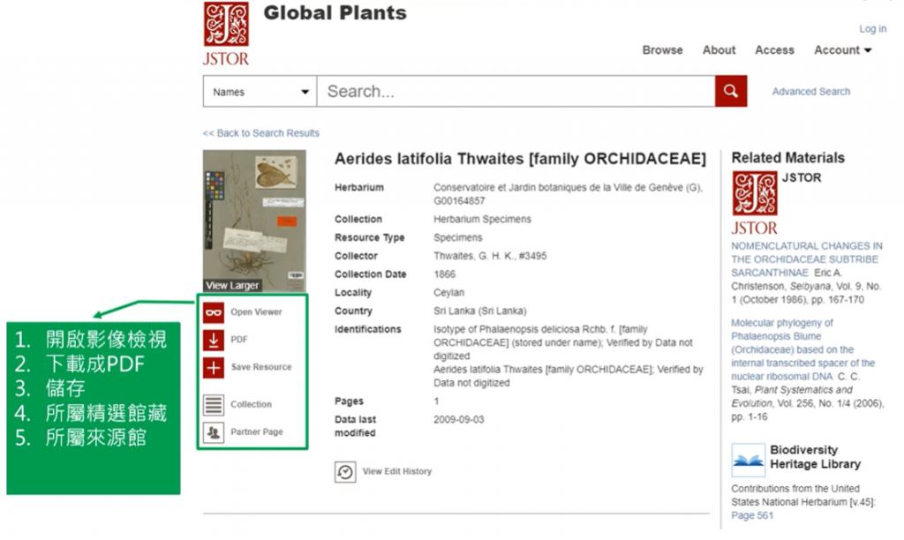Open the Page 561 link
This screenshot has height=540, width=904.
pyautogui.click(x=752, y=515)
